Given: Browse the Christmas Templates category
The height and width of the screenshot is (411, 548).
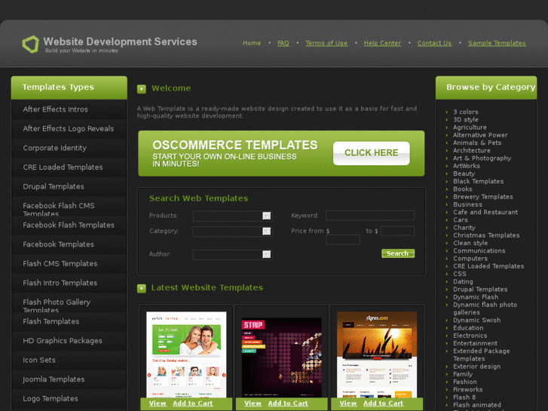Looking at the screenshot, I should pos(486,235).
